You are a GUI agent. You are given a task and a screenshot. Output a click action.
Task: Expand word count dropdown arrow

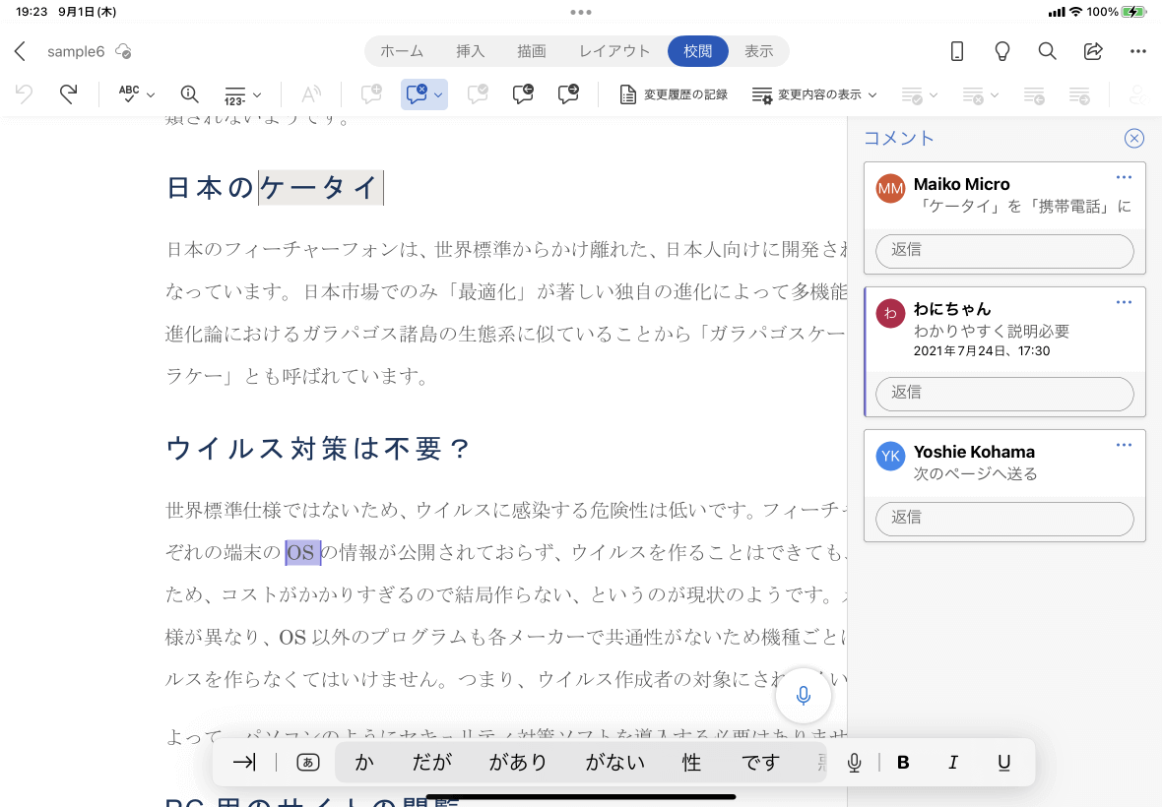pos(257,95)
